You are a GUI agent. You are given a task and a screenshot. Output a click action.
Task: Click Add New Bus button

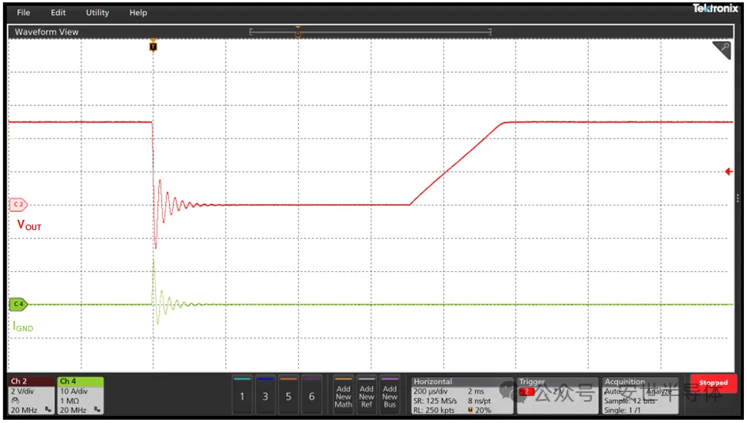[x=390, y=395]
